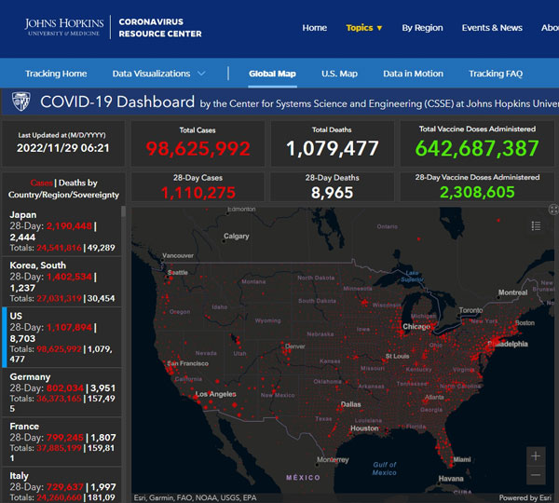The height and width of the screenshot is (503, 559).
Task: Select the US entry in country list
Action: (x=61, y=337)
